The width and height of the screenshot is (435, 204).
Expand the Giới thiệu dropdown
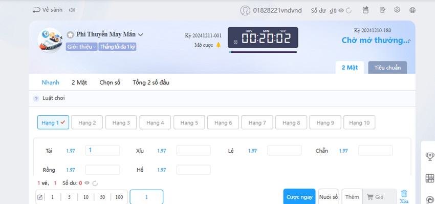(x=81, y=47)
